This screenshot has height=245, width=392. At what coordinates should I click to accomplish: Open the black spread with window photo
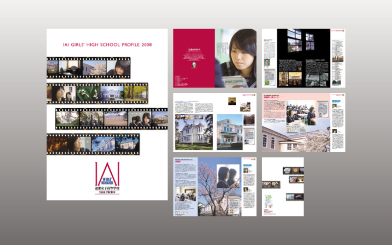point(303,58)
